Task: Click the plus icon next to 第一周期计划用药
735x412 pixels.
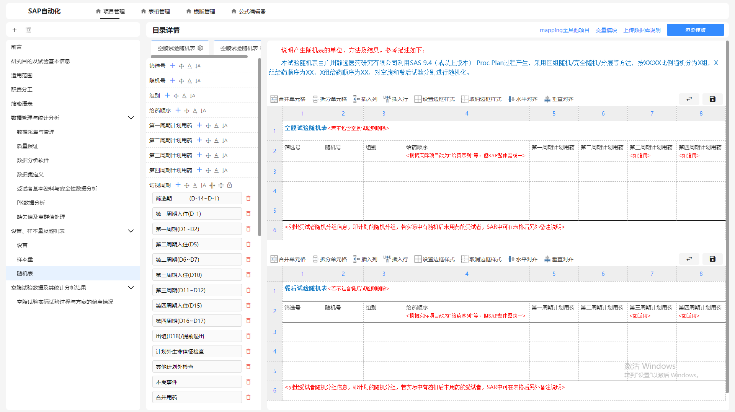Action: click(199, 125)
